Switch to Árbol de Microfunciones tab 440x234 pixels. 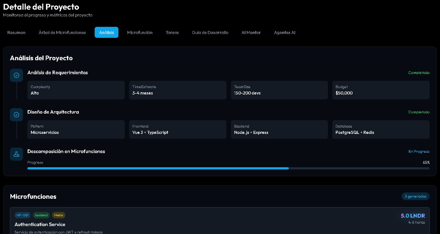[x=62, y=32]
